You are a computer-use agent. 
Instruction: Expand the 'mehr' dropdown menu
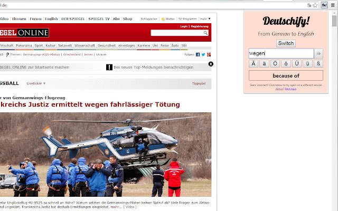tap(205, 19)
